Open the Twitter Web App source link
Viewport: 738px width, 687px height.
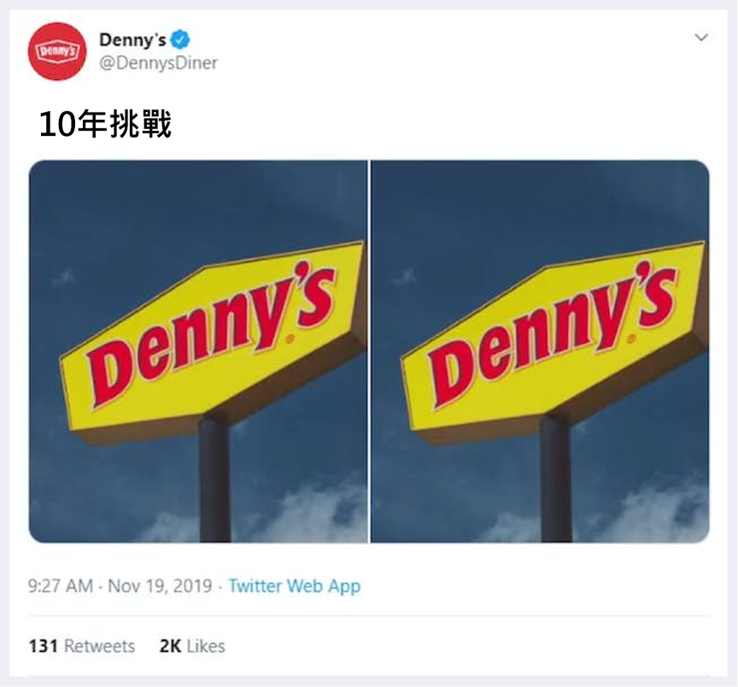tap(295, 586)
